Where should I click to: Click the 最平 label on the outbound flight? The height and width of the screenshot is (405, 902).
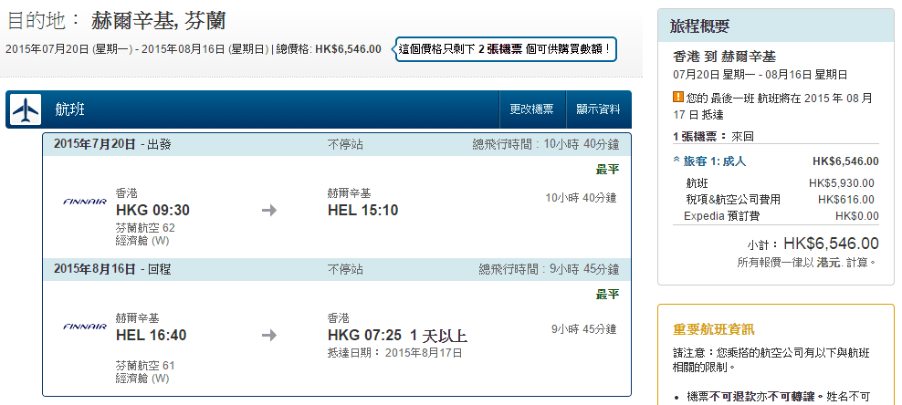pos(607,170)
